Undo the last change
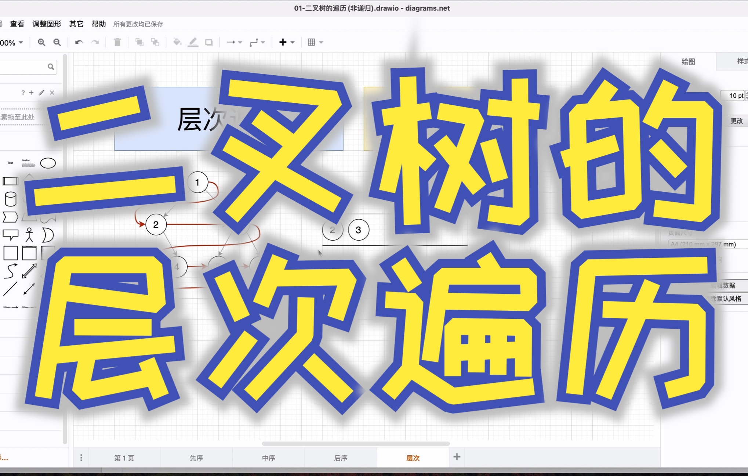The image size is (748, 476). [x=79, y=42]
